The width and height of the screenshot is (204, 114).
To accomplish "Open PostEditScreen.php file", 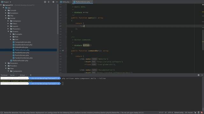I will coord(22,53).
